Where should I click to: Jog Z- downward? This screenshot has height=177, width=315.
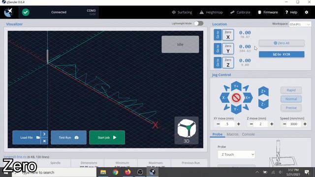tap(263, 104)
